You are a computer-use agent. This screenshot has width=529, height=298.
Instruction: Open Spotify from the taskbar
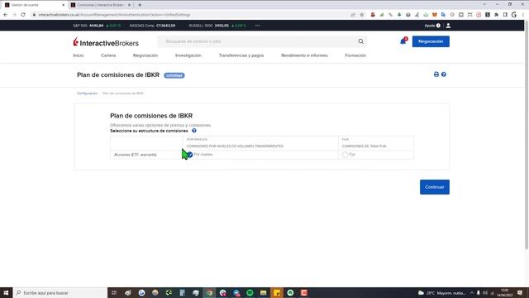[250, 292]
